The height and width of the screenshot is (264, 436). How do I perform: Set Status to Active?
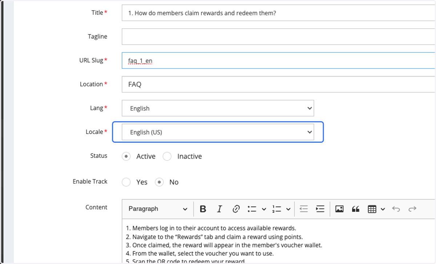click(x=126, y=157)
